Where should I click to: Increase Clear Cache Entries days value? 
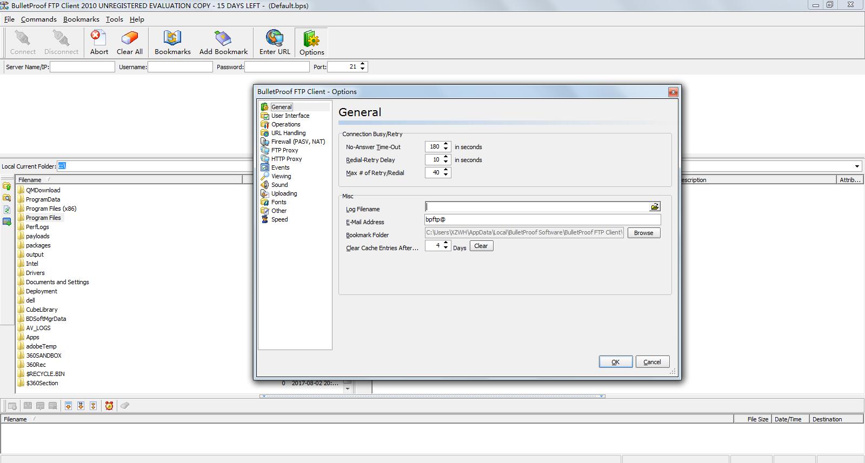click(446, 243)
